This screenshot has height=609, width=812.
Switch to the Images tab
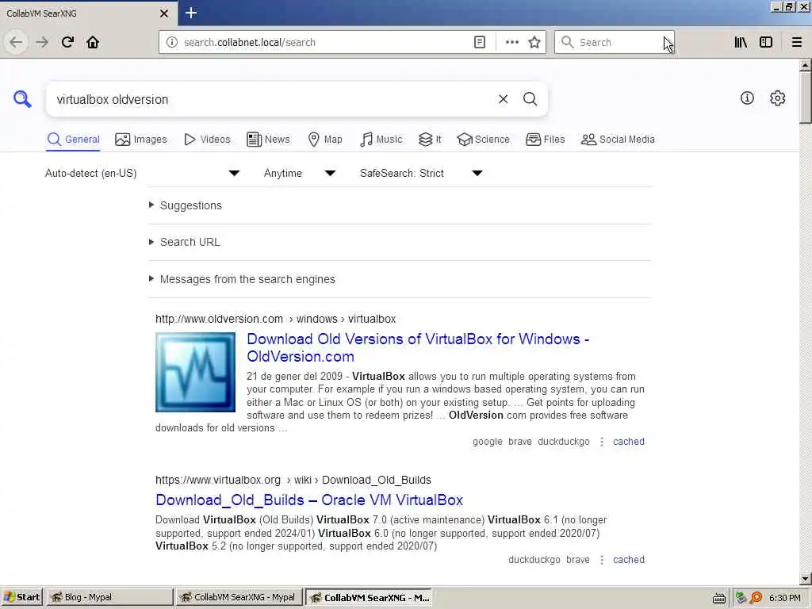[x=141, y=140]
